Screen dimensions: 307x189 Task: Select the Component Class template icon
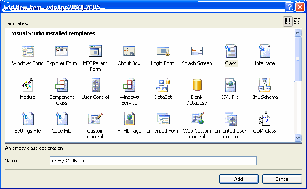[x=62, y=85]
